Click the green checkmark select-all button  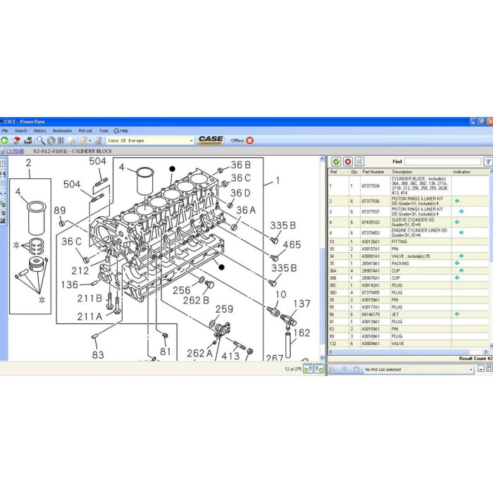pos(336,161)
